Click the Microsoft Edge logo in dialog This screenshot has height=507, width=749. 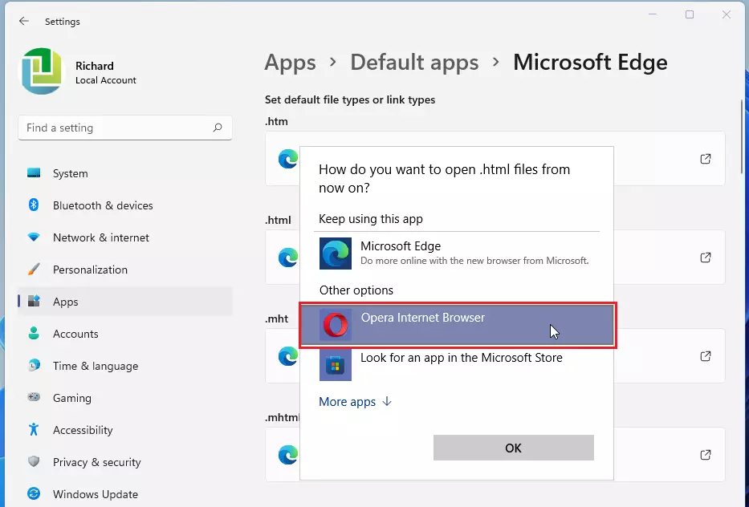click(336, 253)
